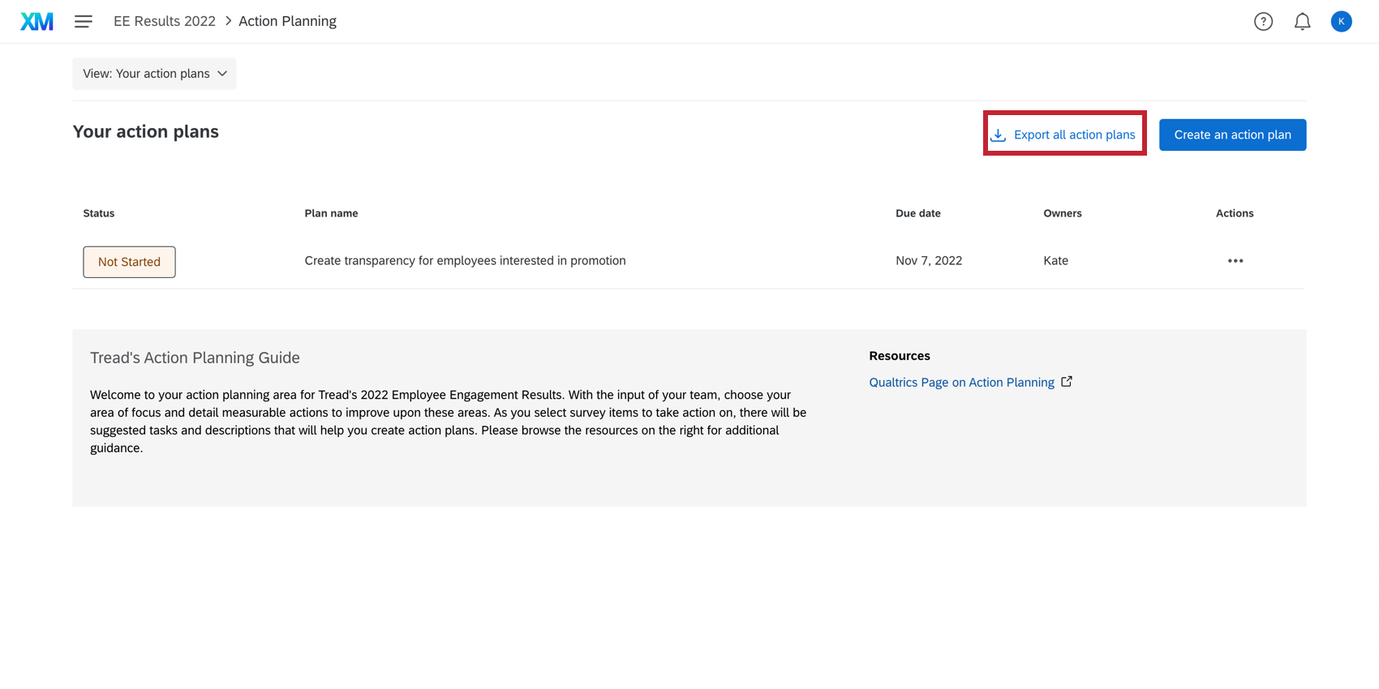Open the notifications bell
This screenshot has height=689, width=1379.
(x=1302, y=22)
